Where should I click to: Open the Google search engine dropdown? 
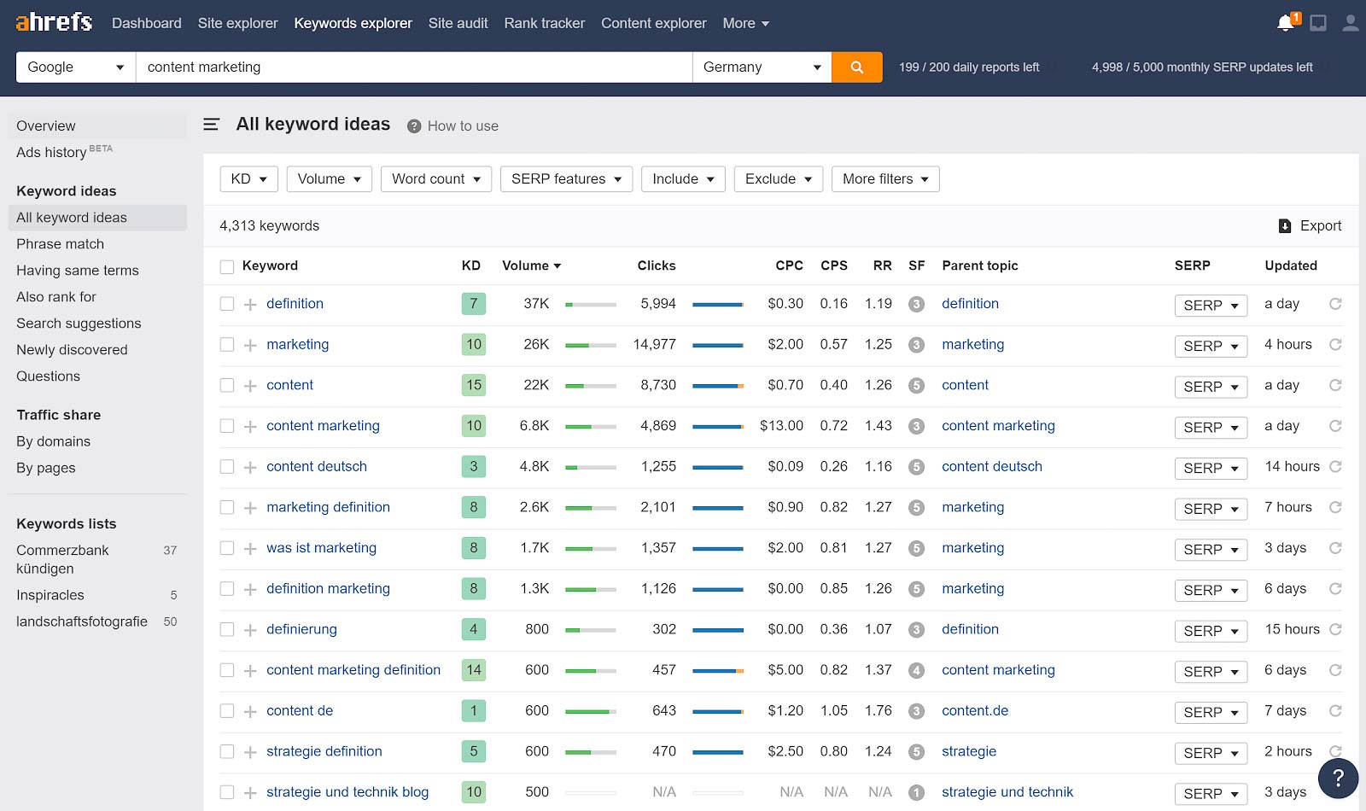click(x=76, y=67)
